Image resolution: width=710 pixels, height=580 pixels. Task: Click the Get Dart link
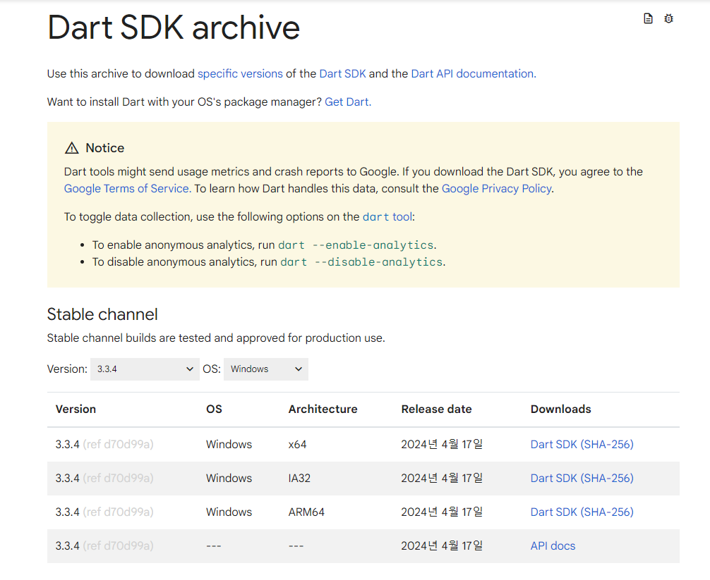pyautogui.click(x=347, y=101)
